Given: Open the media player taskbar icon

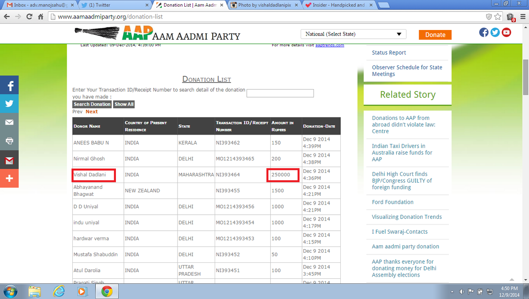Looking at the screenshot, I should (82, 292).
